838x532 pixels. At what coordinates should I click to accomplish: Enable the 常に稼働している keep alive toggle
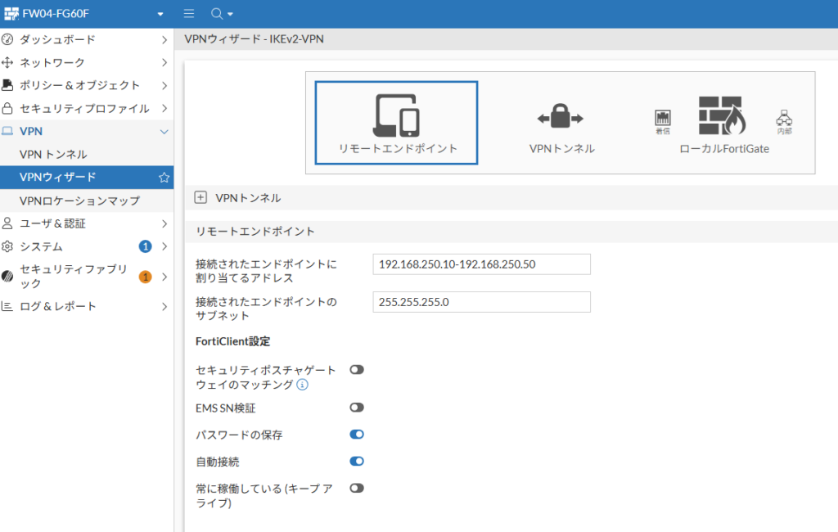point(357,488)
